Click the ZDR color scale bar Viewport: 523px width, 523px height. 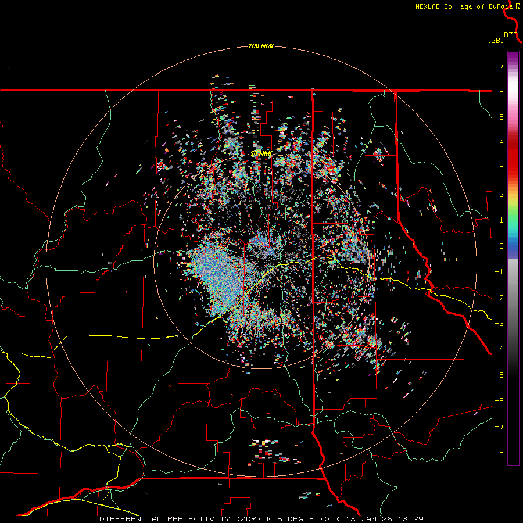click(x=513, y=258)
